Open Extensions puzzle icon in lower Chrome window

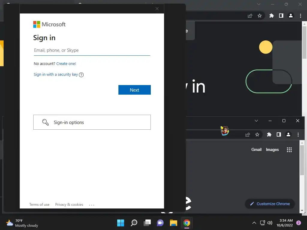click(x=269, y=134)
